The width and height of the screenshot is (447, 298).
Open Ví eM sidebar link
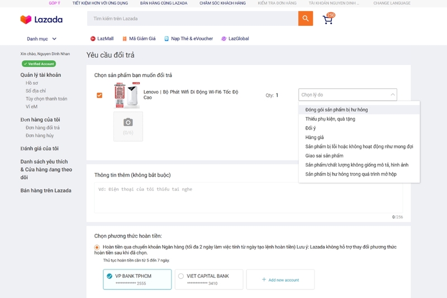pyautogui.click(x=31, y=107)
